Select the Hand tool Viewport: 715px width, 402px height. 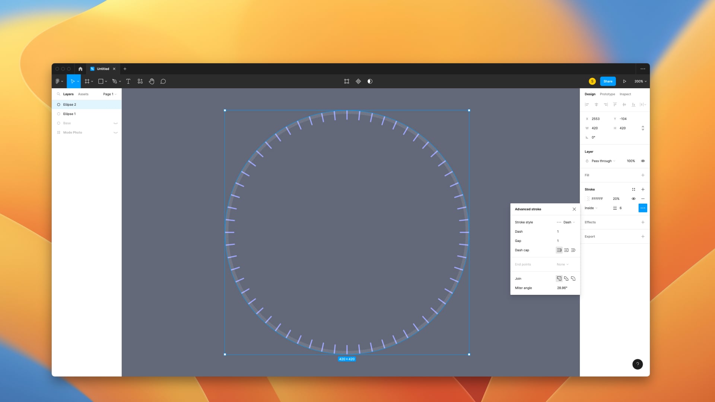[152, 81]
